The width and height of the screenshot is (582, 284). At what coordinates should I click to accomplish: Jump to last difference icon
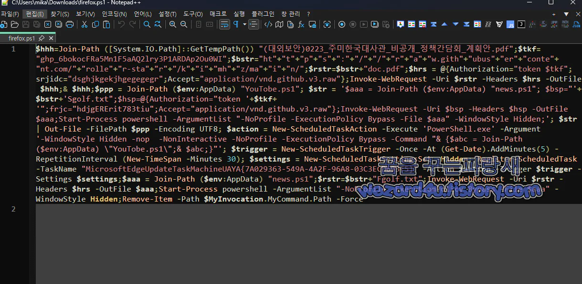[x=466, y=24]
